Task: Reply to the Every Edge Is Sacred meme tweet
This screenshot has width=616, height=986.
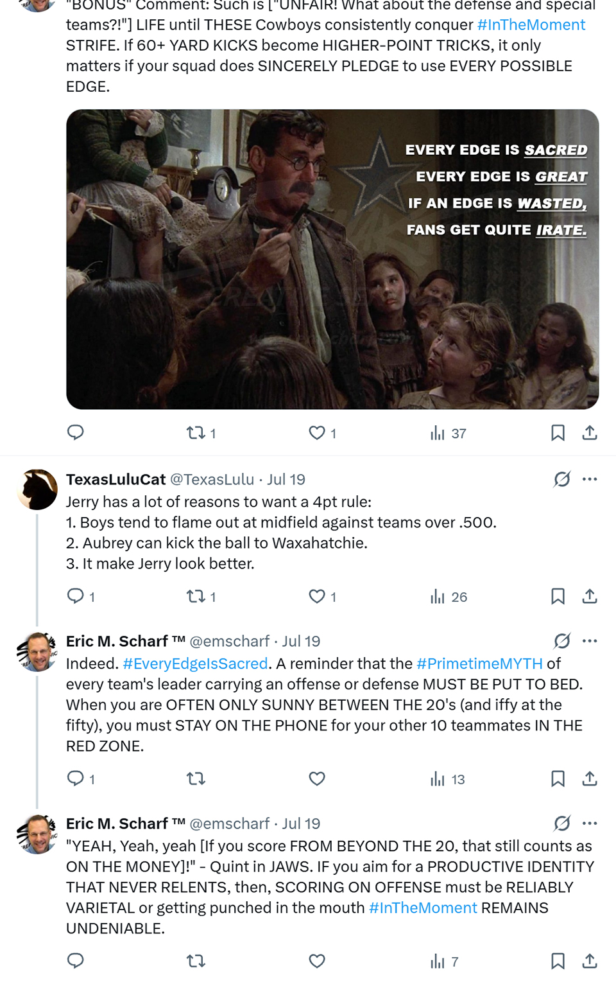Action: click(76, 432)
